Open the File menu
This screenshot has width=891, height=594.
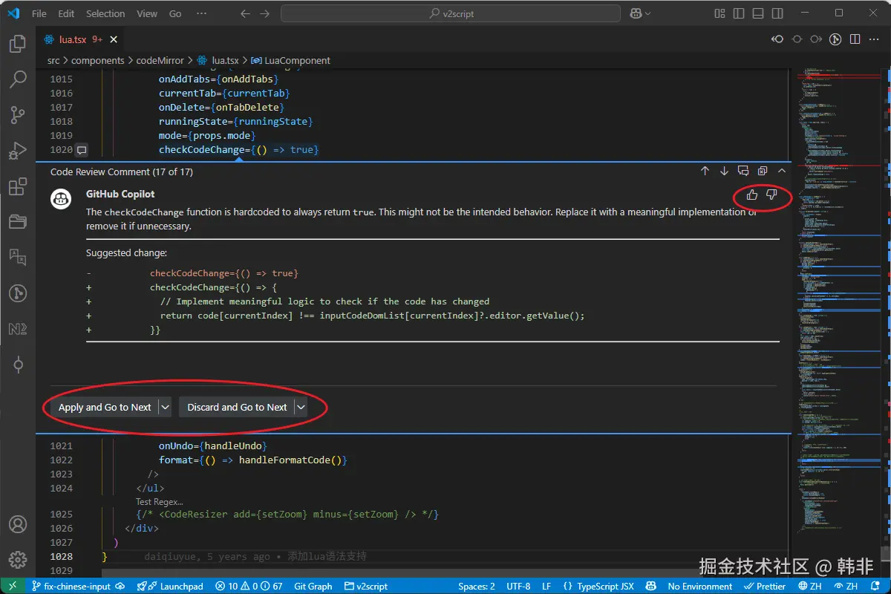tap(39, 13)
